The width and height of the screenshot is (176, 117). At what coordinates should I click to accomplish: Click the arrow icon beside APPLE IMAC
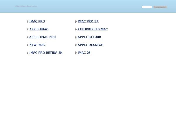pos(28,29)
